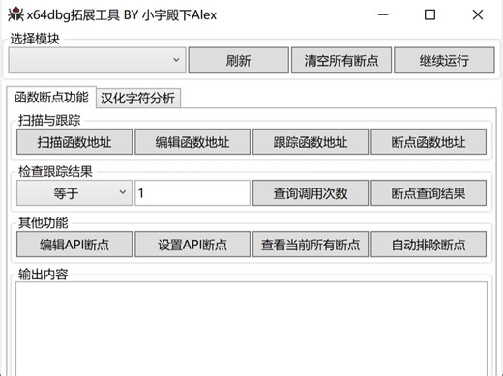
Task: Click 查看当前所有断点 button
Action: click(311, 245)
